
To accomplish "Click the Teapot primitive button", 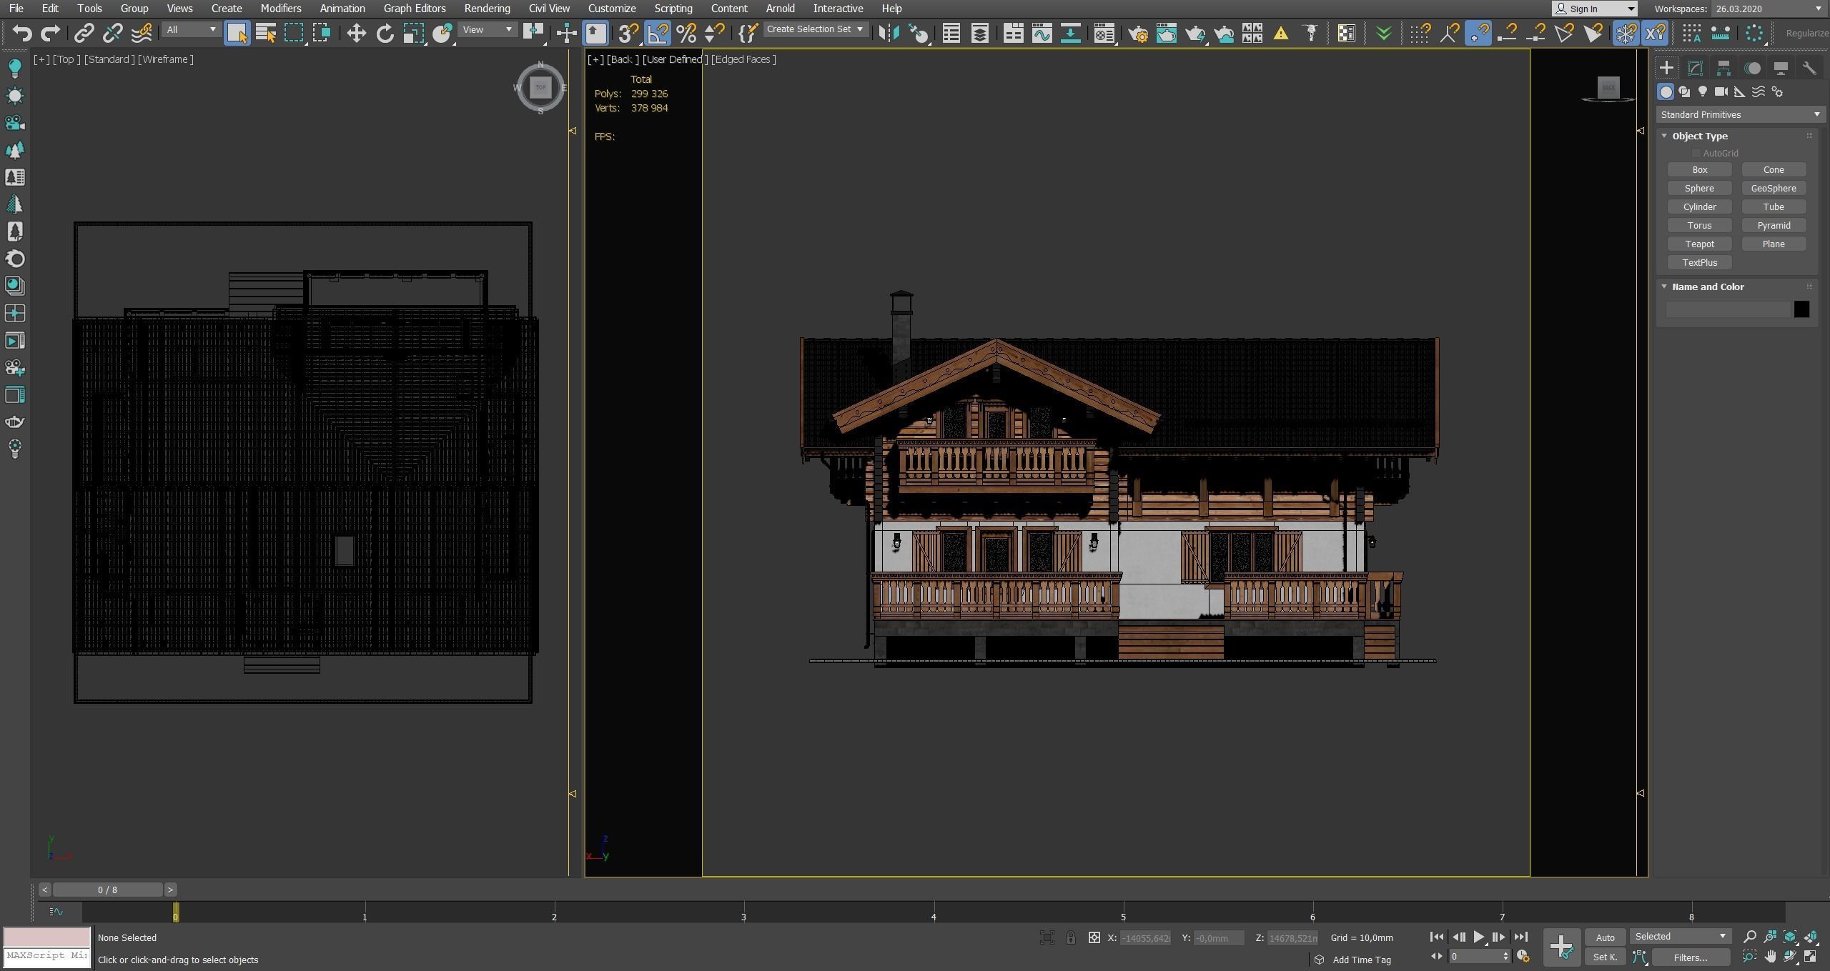I will pyautogui.click(x=1699, y=244).
